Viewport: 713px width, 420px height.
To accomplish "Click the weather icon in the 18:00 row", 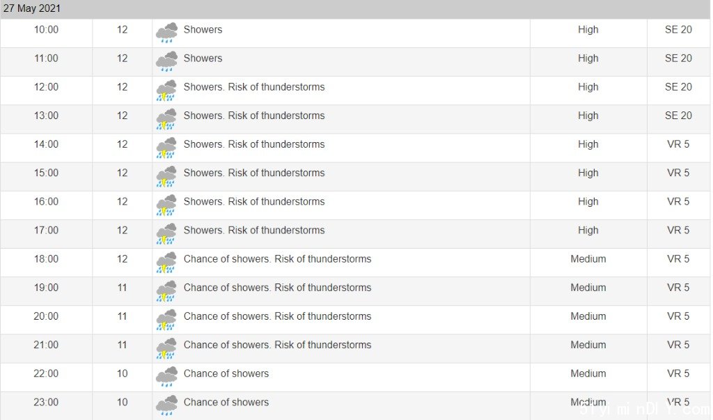I will click(166, 262).
